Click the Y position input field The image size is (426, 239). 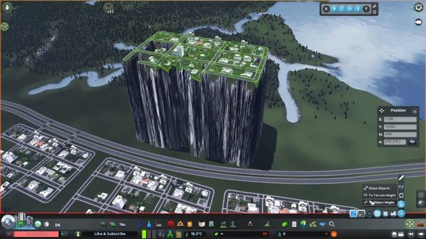(x=400, y=127)
